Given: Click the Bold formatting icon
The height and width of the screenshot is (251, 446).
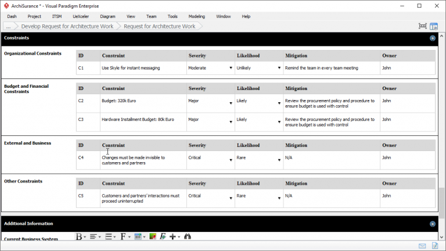Looking at the screenshot, I should (80, 236).
